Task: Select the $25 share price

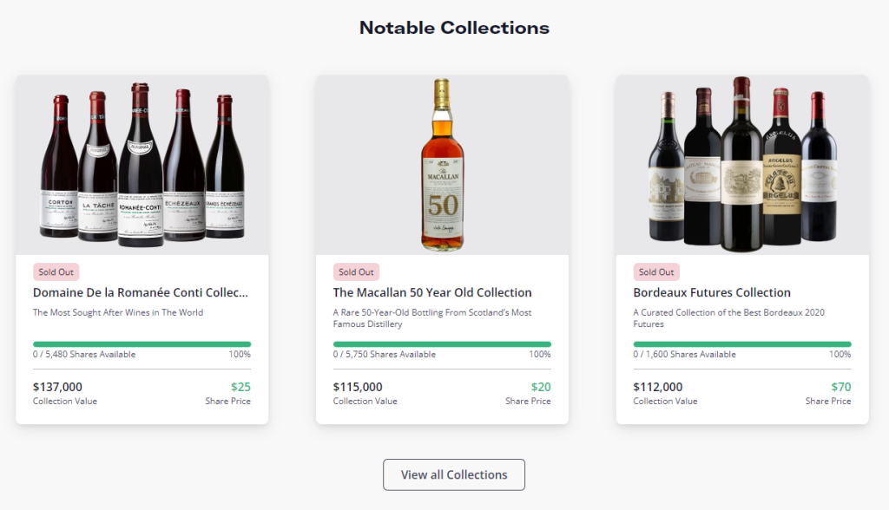Action: [240, 387]
